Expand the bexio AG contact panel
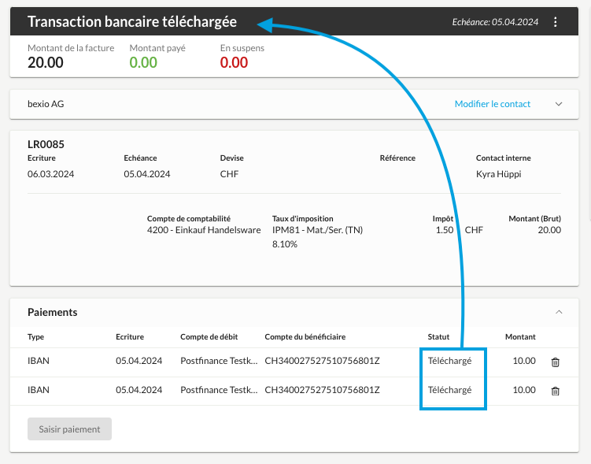 pyautogui.click(x=559, y=104)
